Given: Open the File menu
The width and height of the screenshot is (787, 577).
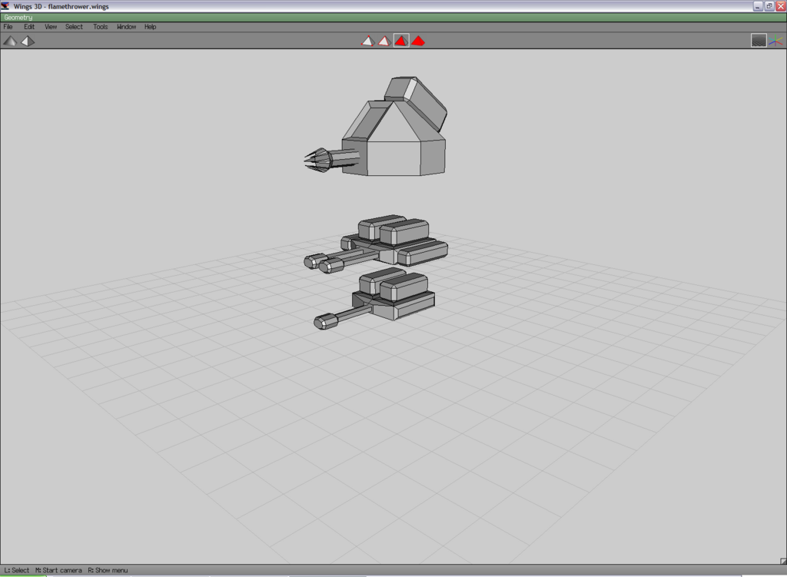Looking at the screenshot, I should point(8,27).
